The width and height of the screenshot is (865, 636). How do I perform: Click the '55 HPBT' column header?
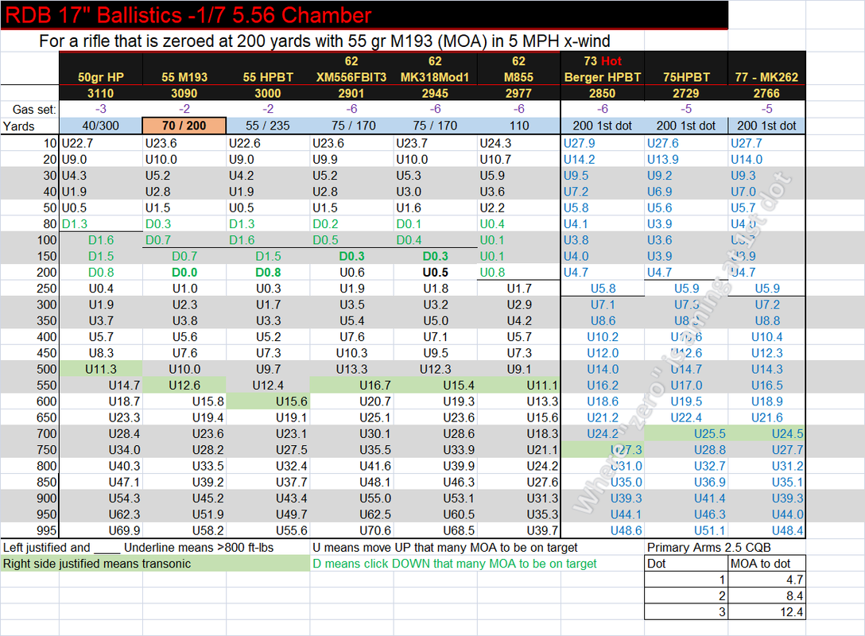pos(268,77)
